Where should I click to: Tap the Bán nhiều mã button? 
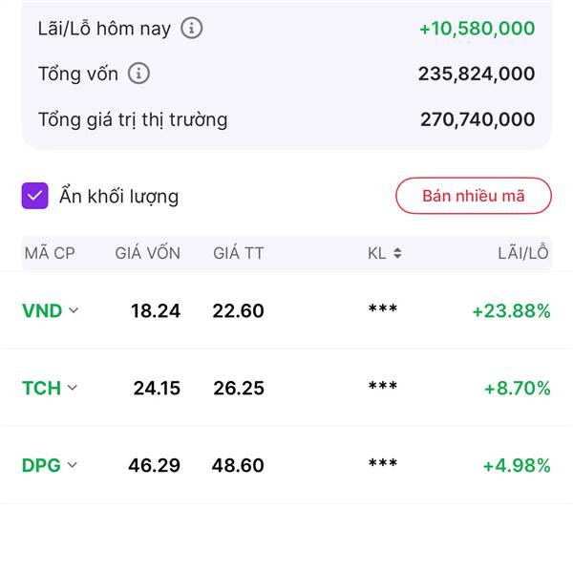pos(474,196)
